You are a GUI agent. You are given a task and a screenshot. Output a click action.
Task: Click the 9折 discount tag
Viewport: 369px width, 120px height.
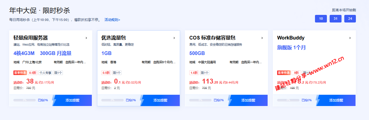296,73
